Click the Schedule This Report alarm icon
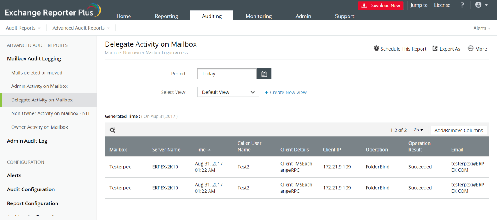This screenshot has width=497, height=220. tap(376, 49)
